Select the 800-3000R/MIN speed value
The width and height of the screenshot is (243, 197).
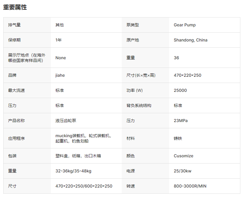(190, 186)
